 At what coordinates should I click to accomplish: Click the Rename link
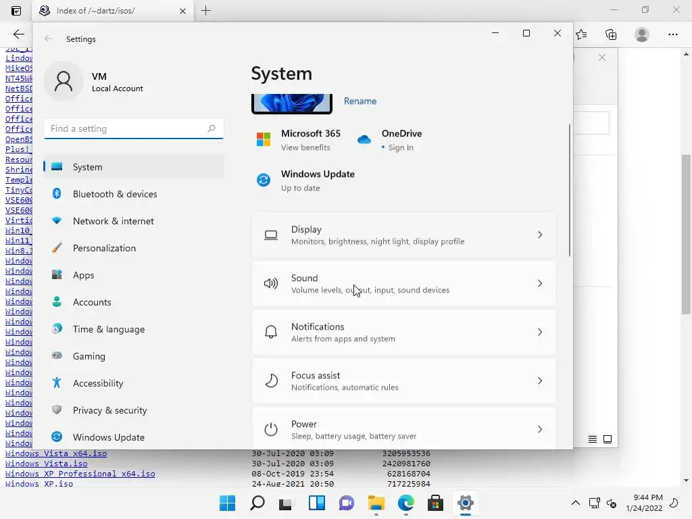360,101
